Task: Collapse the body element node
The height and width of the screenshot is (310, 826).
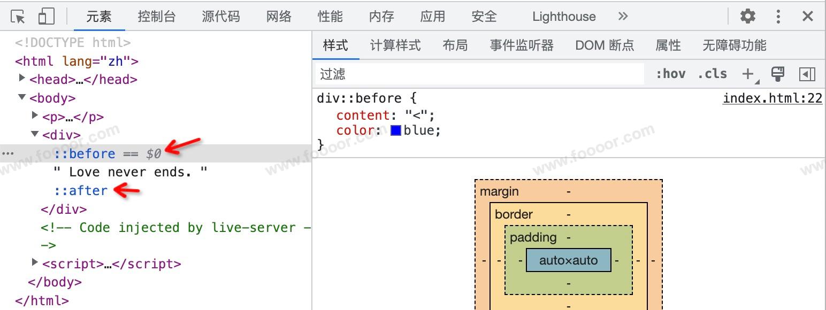Action: click(22, 97)
